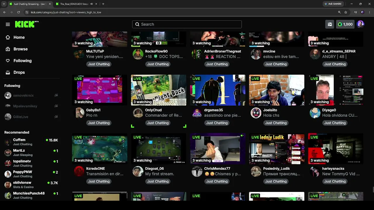
Task: Bookmark this page with the star
Action: (x=346, y=12)
